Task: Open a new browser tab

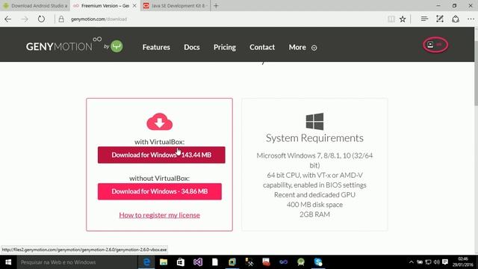Action: click(x=216, y=5)
